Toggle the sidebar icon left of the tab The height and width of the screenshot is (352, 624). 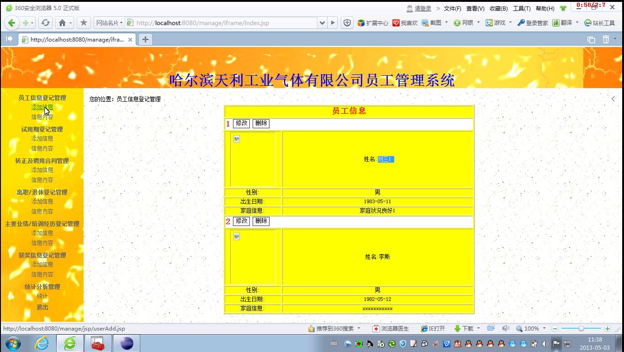[9, 39]
